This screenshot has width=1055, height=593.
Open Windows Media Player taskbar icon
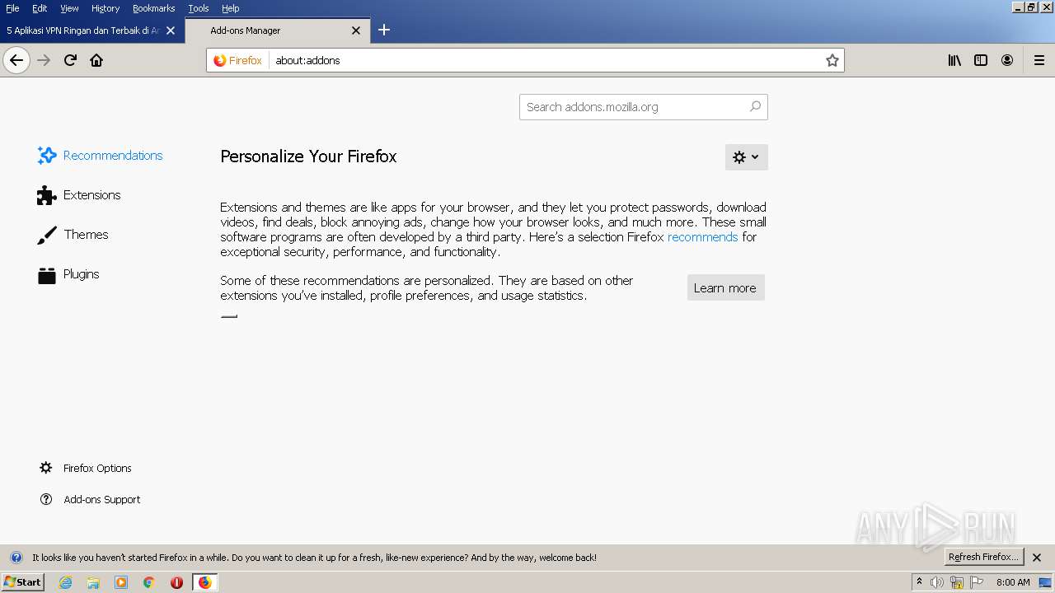(121, 582)
